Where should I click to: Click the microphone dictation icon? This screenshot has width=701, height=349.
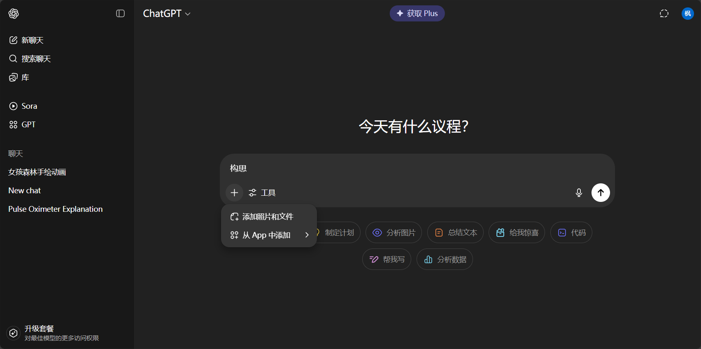(x=579, y=192)
